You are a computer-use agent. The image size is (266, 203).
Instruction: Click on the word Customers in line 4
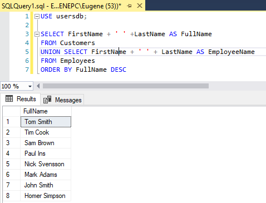(77, 43)
